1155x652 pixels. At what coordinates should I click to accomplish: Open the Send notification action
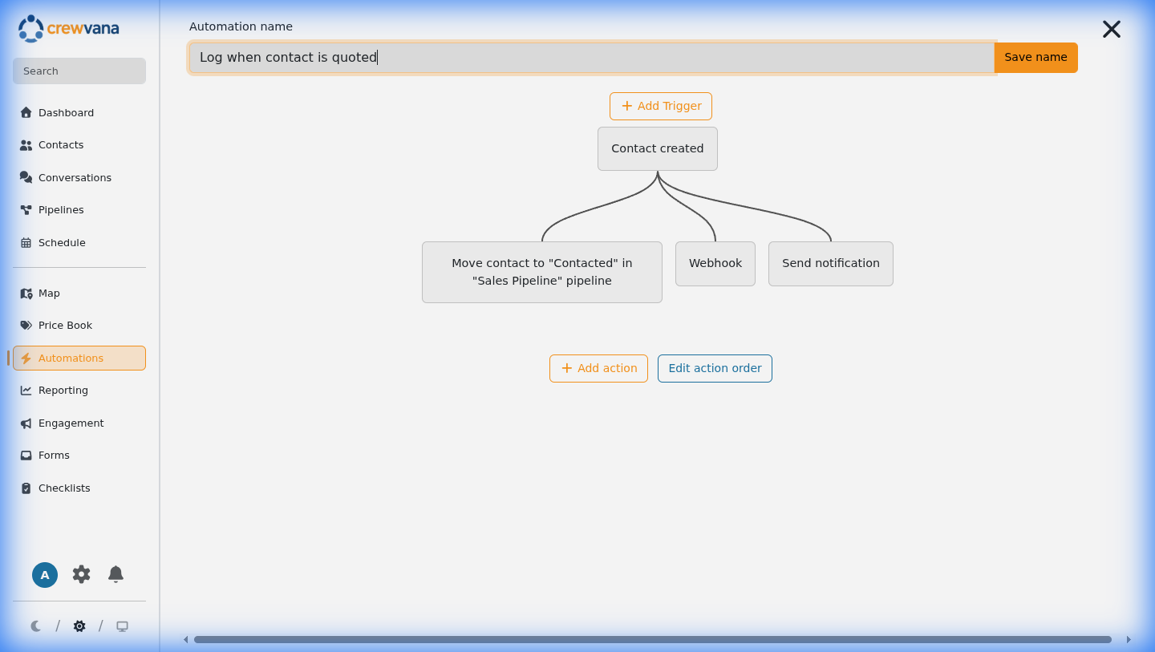(830, 263)
